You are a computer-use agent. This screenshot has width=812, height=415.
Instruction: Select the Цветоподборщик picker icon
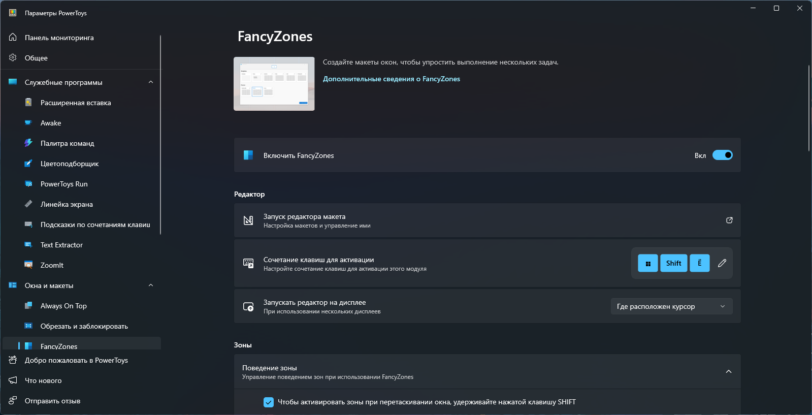[28, 163]
